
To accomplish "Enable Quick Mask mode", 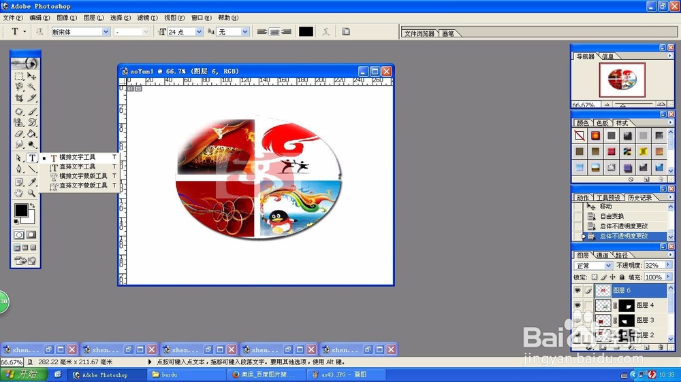I will pos(31,235).
